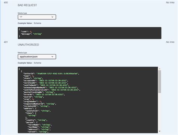Click the "acknowledgedByOmsAt" line

click(51, 87)
